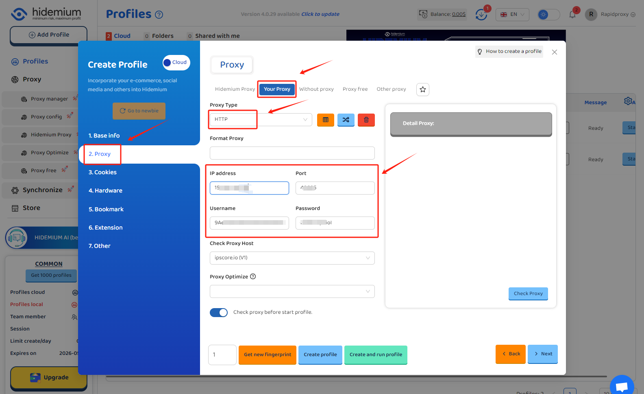Click the Create profile button
Screen dimensions: 644x394
pyautogui.click(x=320, y=355)
